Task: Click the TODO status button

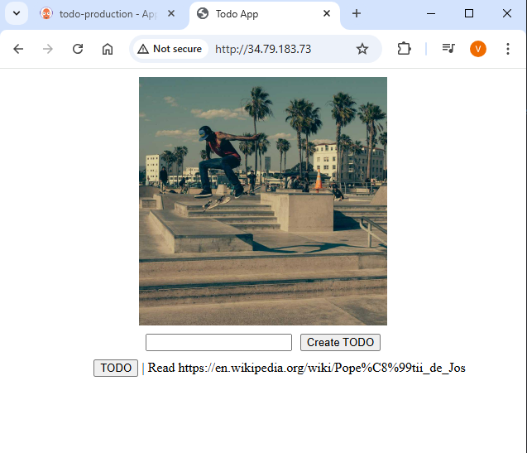Action: pos(116,368)
